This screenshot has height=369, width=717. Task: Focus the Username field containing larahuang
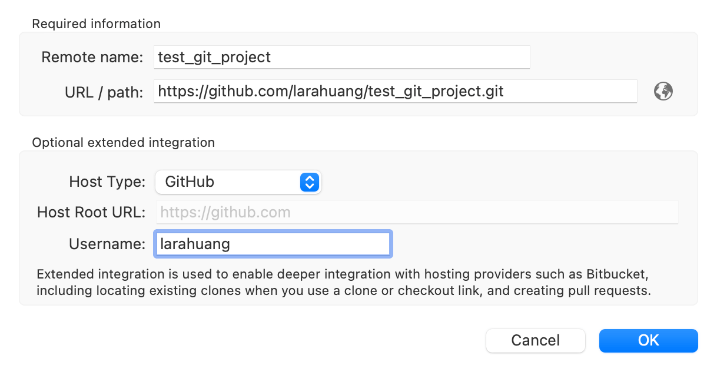[273, 244]
